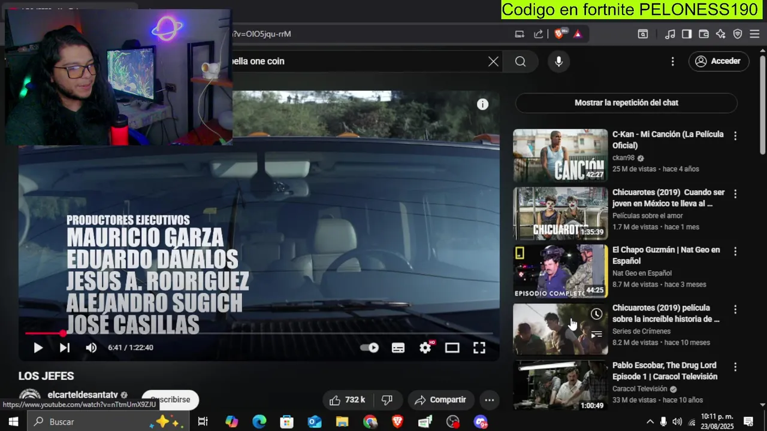Screen dimensions: 767x431
Task: Seek on the red video progress bar
Action: [259, 333]
